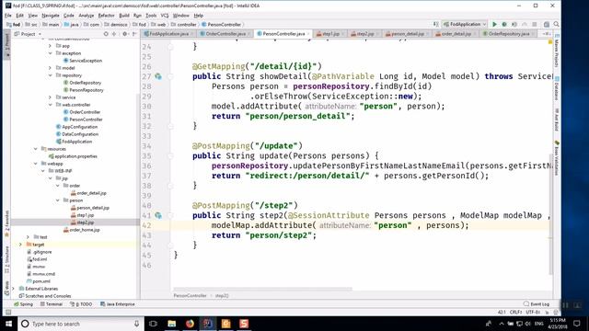Click the UTF-8 encoding status bar entry
Screen dimensions: 589x331
click(533, 313)
